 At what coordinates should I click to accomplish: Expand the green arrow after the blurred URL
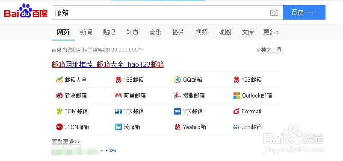[x=101, y=150]
